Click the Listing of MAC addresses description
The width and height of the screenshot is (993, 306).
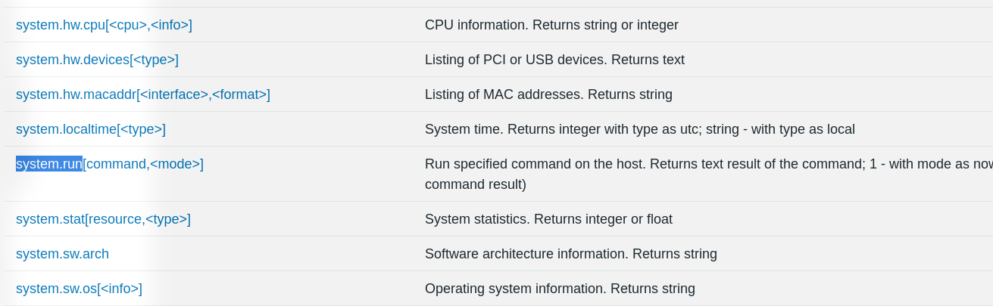[x=548, y=94]
